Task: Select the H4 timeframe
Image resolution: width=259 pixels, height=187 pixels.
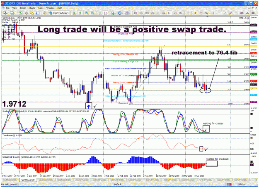Action: pos(164,13)
